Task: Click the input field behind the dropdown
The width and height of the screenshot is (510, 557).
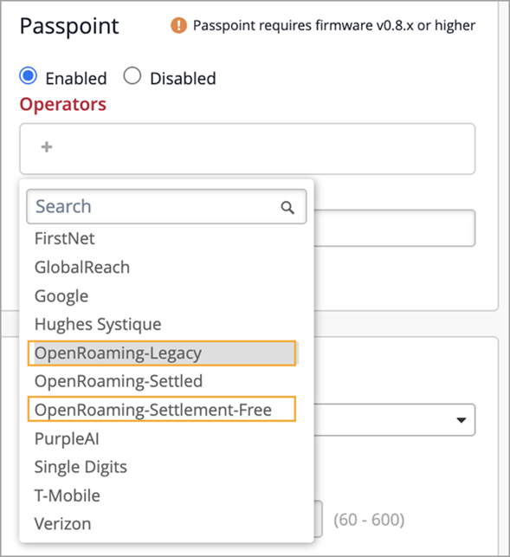Action: pyautogui.click(x=394, y=228)
